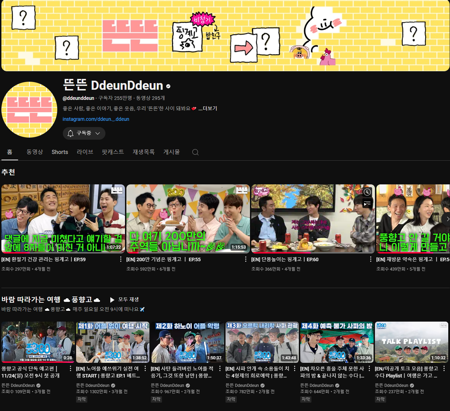
Task: Play the 풍향고 예고편 0:28 thumbnail
Action: (x=38, y=342)
